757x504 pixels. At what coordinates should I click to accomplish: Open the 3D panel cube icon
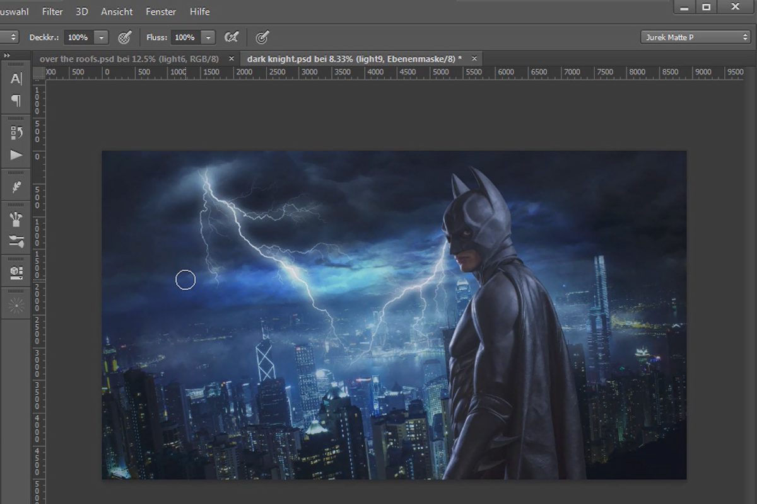click(x=16, y=273)
